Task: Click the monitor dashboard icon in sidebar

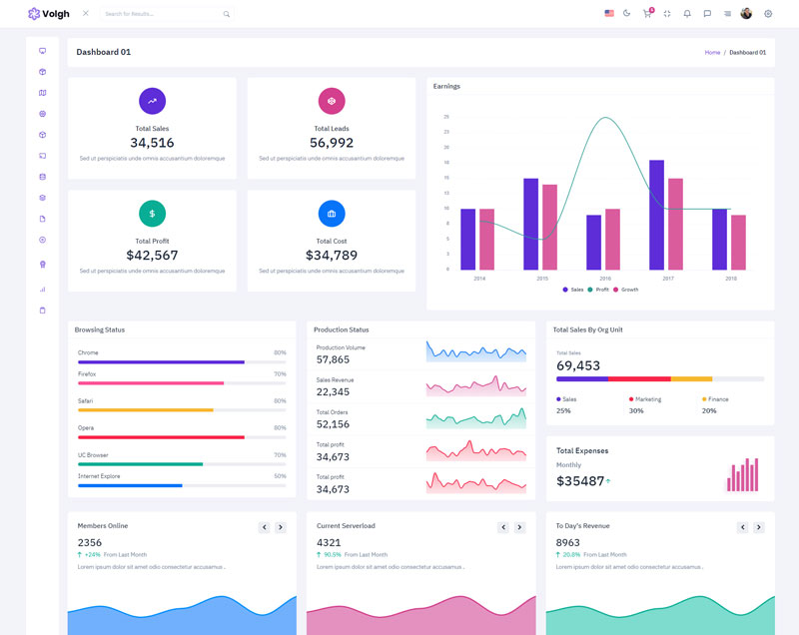Action: pos(42,51)
